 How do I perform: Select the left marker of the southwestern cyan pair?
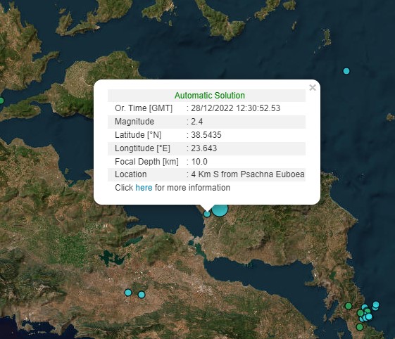point(128,293)
